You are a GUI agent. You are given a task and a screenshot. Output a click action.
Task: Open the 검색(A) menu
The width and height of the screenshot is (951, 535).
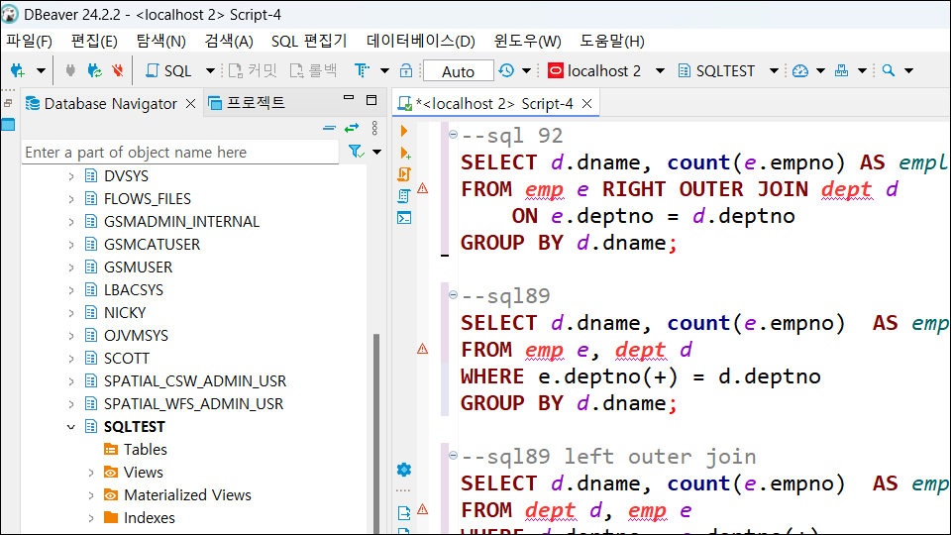(x=229, y=41)
